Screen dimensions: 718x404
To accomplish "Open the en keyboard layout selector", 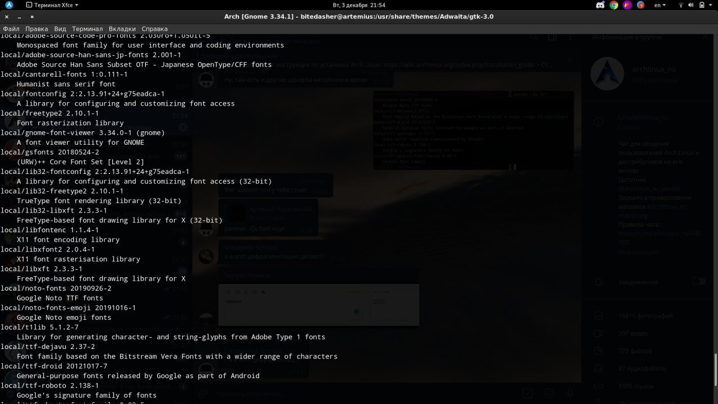I will [x=660, y=5].
